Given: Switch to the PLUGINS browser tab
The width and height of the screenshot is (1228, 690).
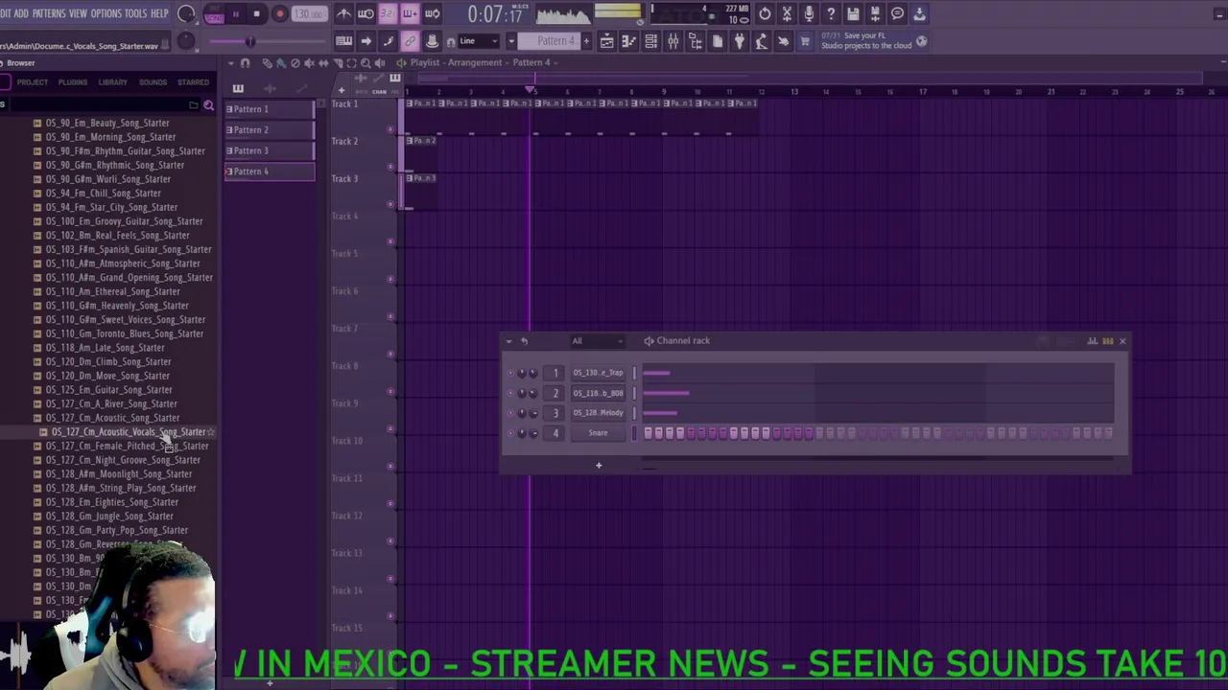Looking at the screenshot, I should point(73,82).
